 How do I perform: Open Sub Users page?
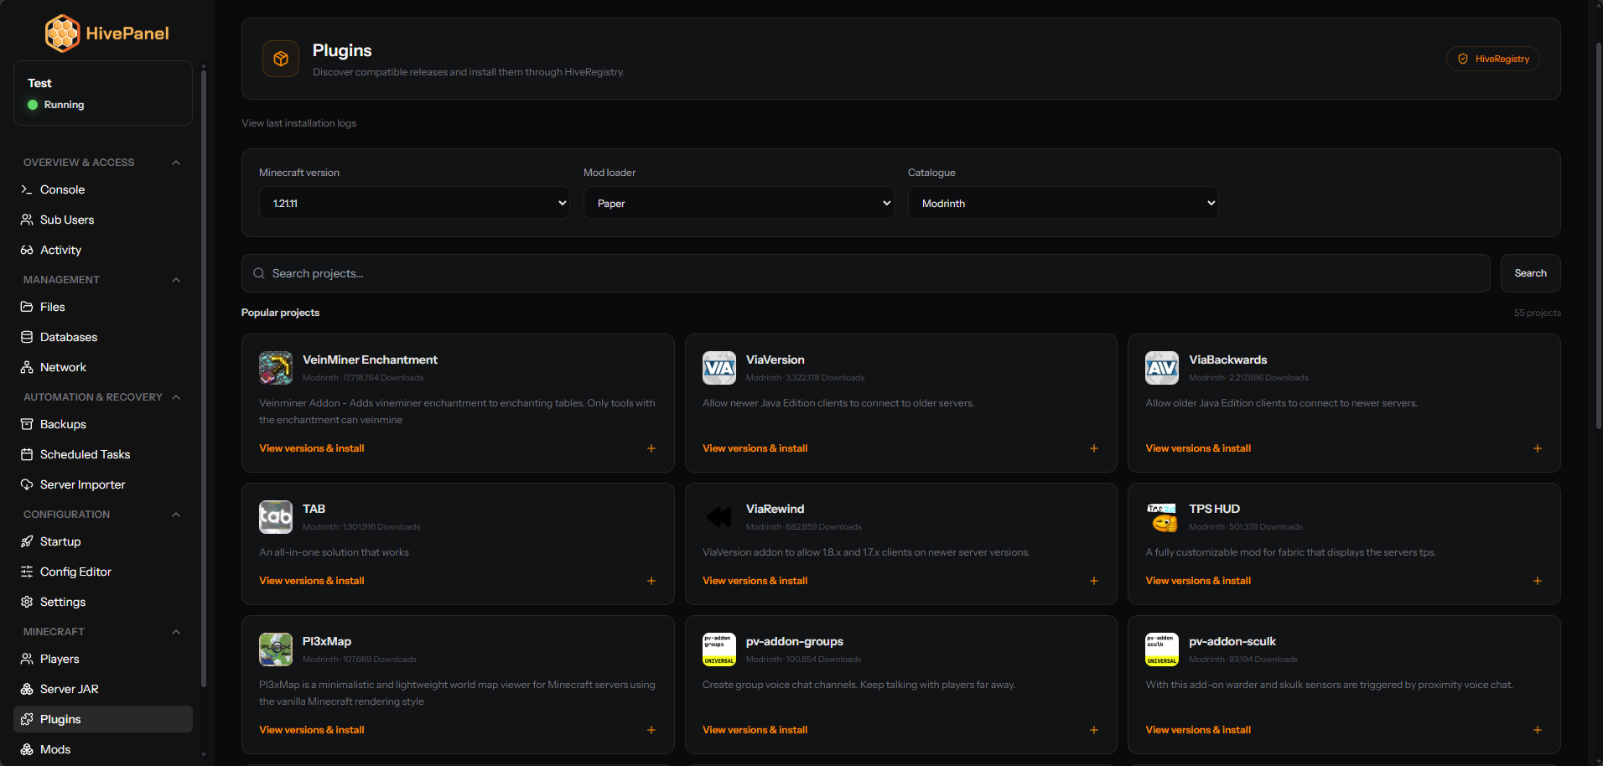pos(103,220)
